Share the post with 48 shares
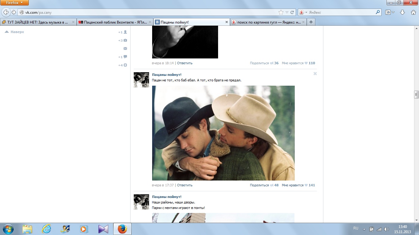This screenshot has width=419, height=235. point(264,185)
